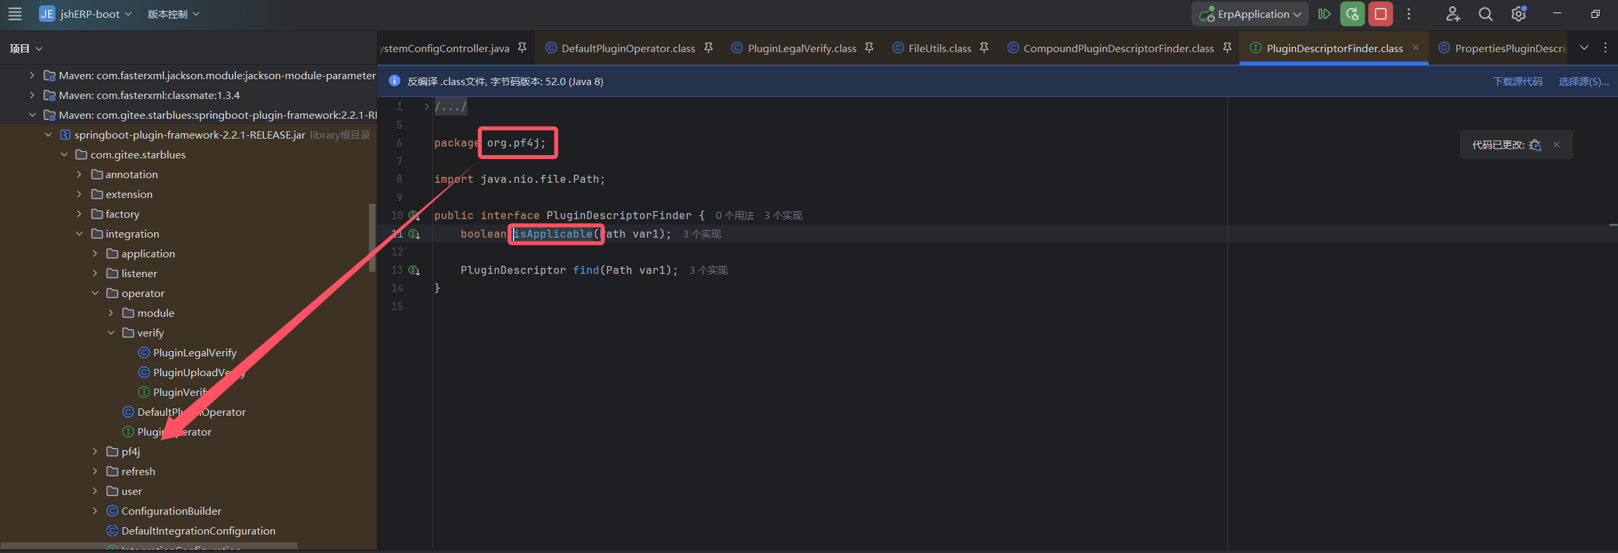Close the PluginDescriptorFinder.class tab
This screenshot has height=553, width=1618.
coord(1416,48)
